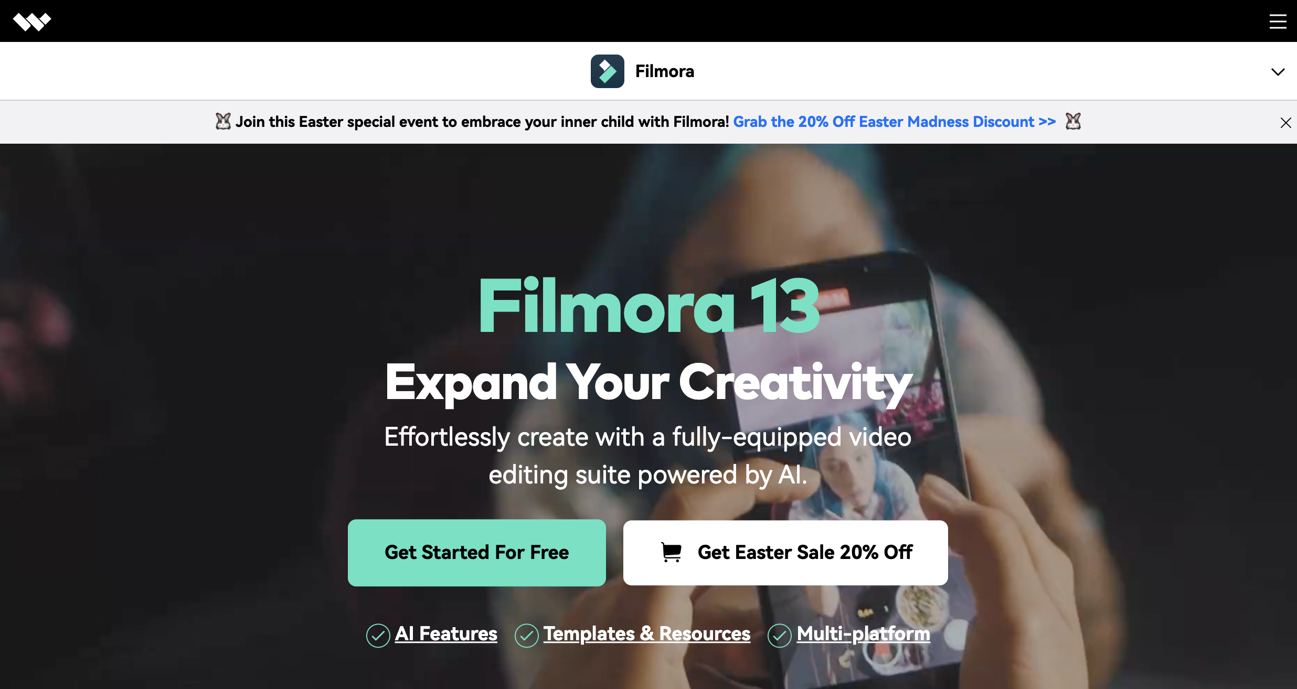
Task: Open the hamburger navigation menu
Action: tap(1277, 20)
